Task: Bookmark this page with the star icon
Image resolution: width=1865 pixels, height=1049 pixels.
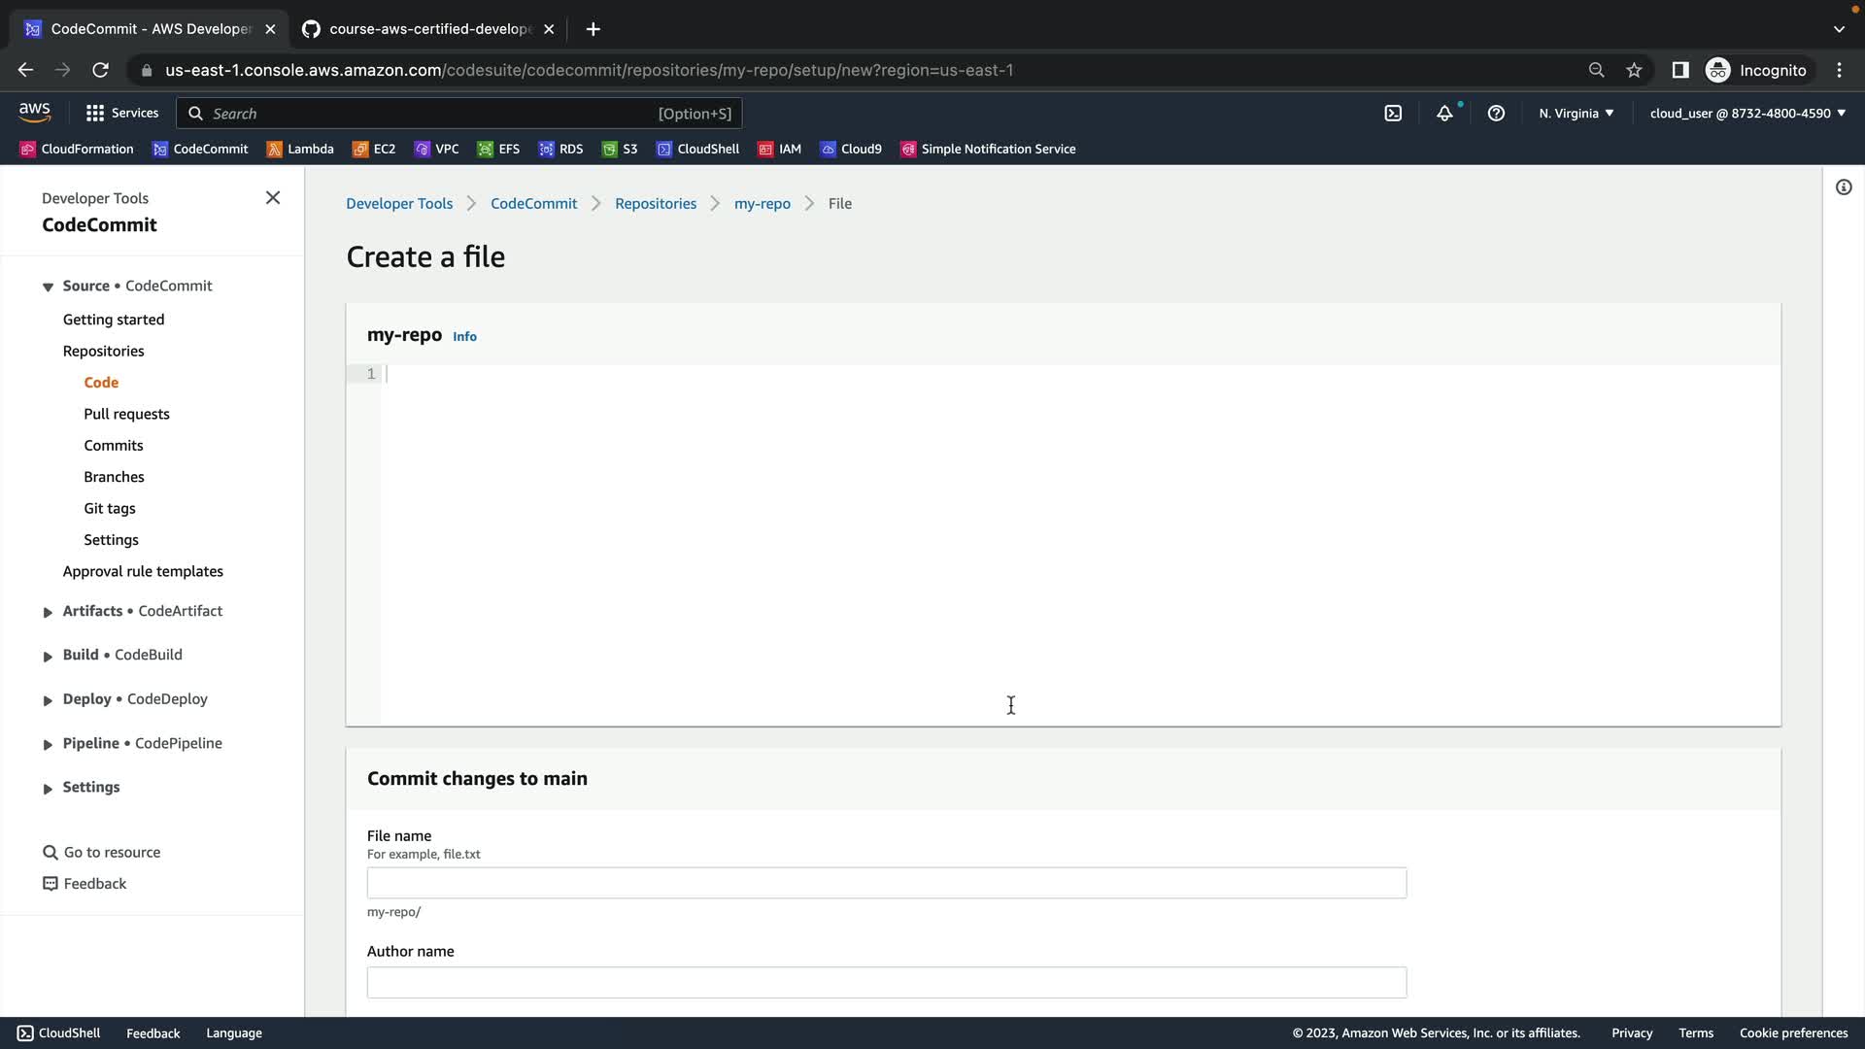Action: (1634, 70)
